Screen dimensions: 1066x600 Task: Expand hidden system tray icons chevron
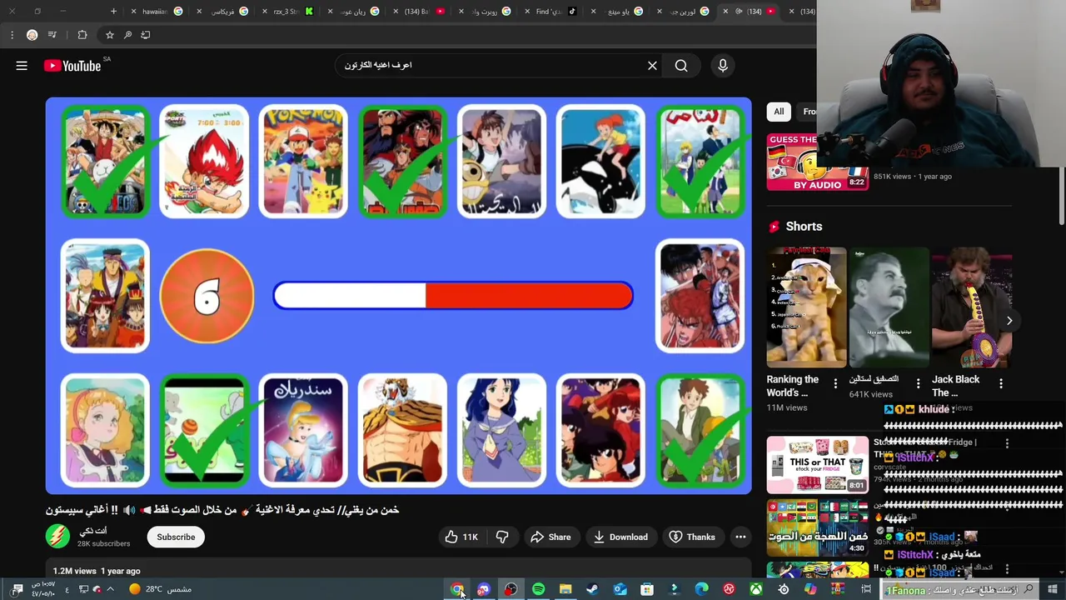pyautogui.click(x=110, y=589)
